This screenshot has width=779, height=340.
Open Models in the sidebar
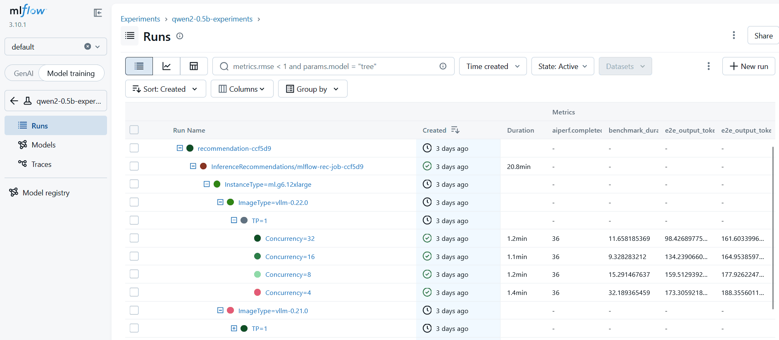pos(55,145)
